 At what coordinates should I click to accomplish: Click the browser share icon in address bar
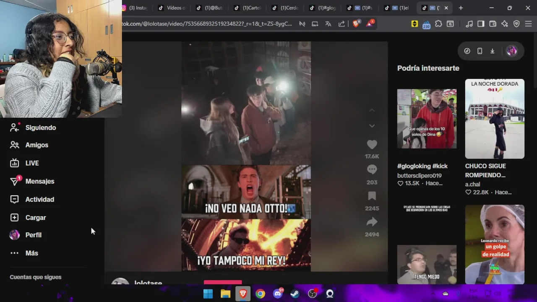point(341,24)
